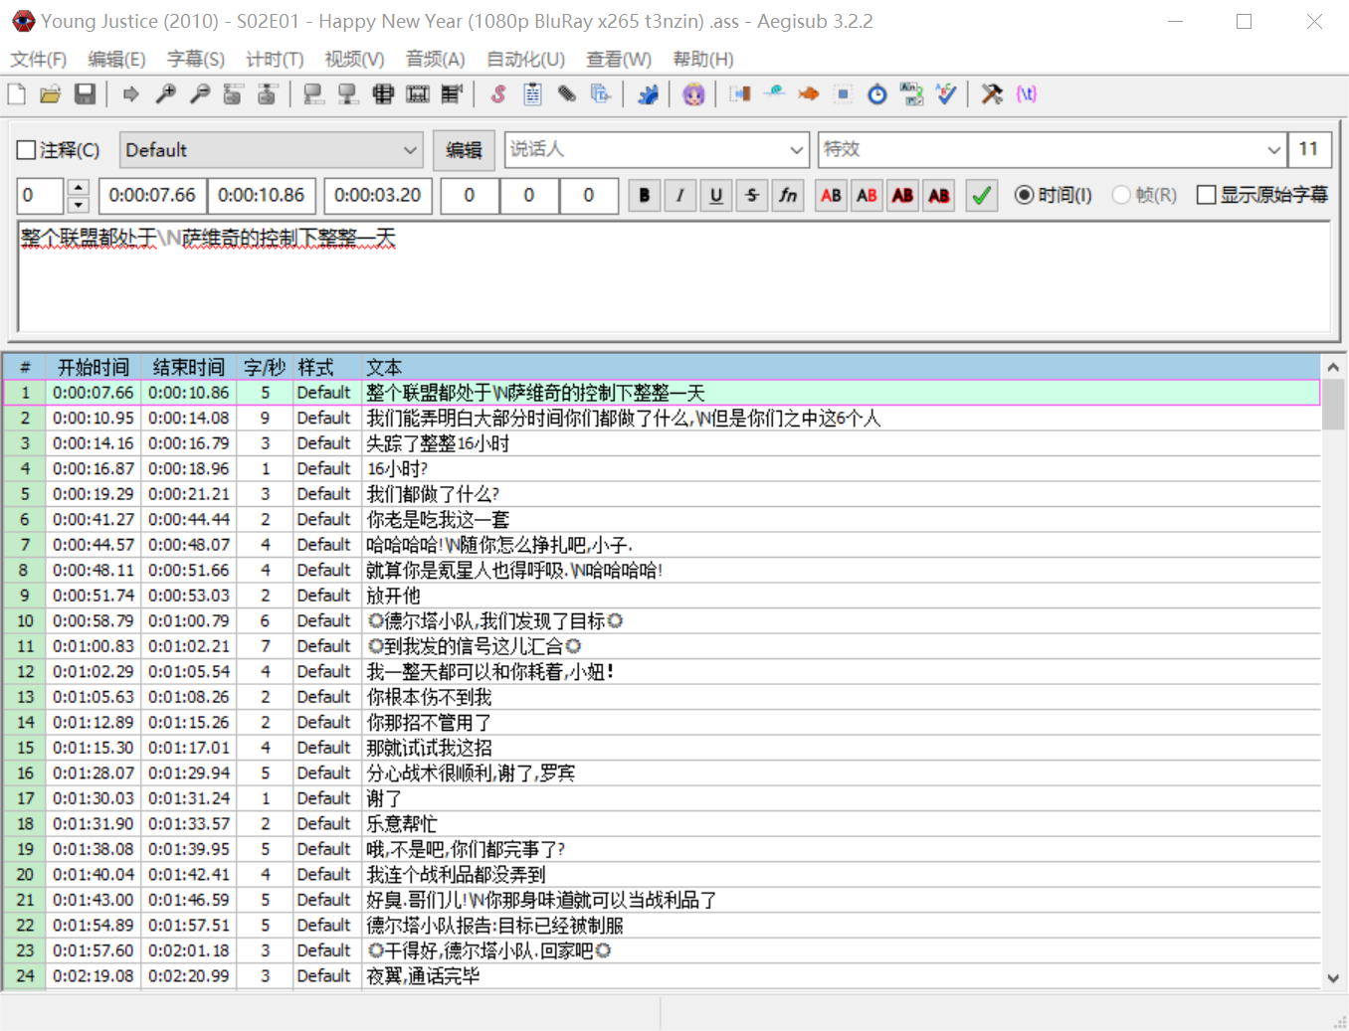This screenshot has height=1031, width=1349.
Task: Open the Resample Resolution icon
Action: [x=843, y=94]
